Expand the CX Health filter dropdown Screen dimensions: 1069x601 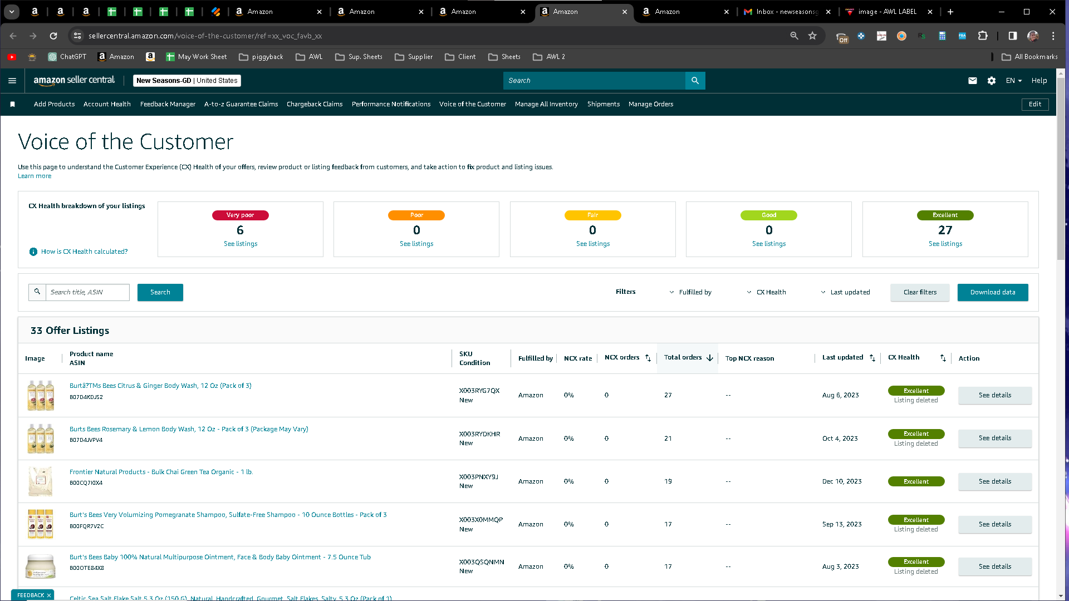click(x=766, y=292)
